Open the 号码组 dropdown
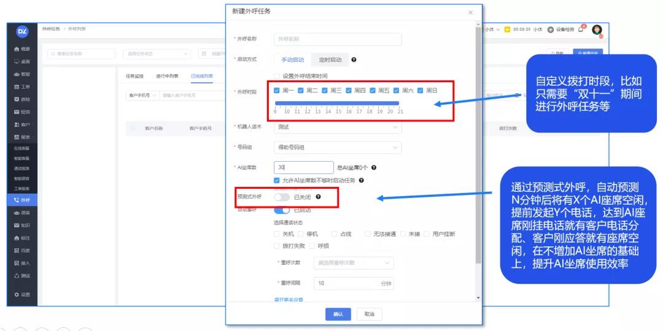663x331 pixels. (337, 147)
